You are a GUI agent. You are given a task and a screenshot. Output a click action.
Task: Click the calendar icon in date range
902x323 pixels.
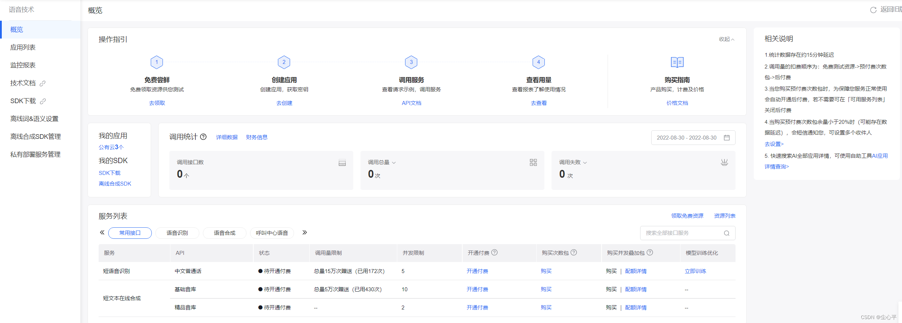coord(727,137)
